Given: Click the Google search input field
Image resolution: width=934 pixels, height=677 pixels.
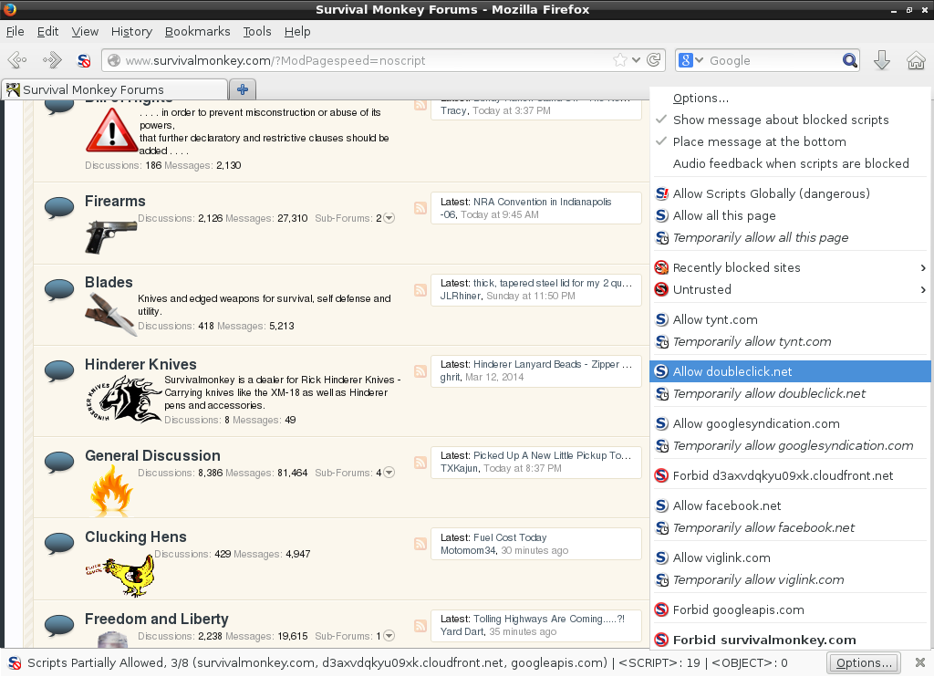Looking at the screenshot, I should [x=773, y=60].
